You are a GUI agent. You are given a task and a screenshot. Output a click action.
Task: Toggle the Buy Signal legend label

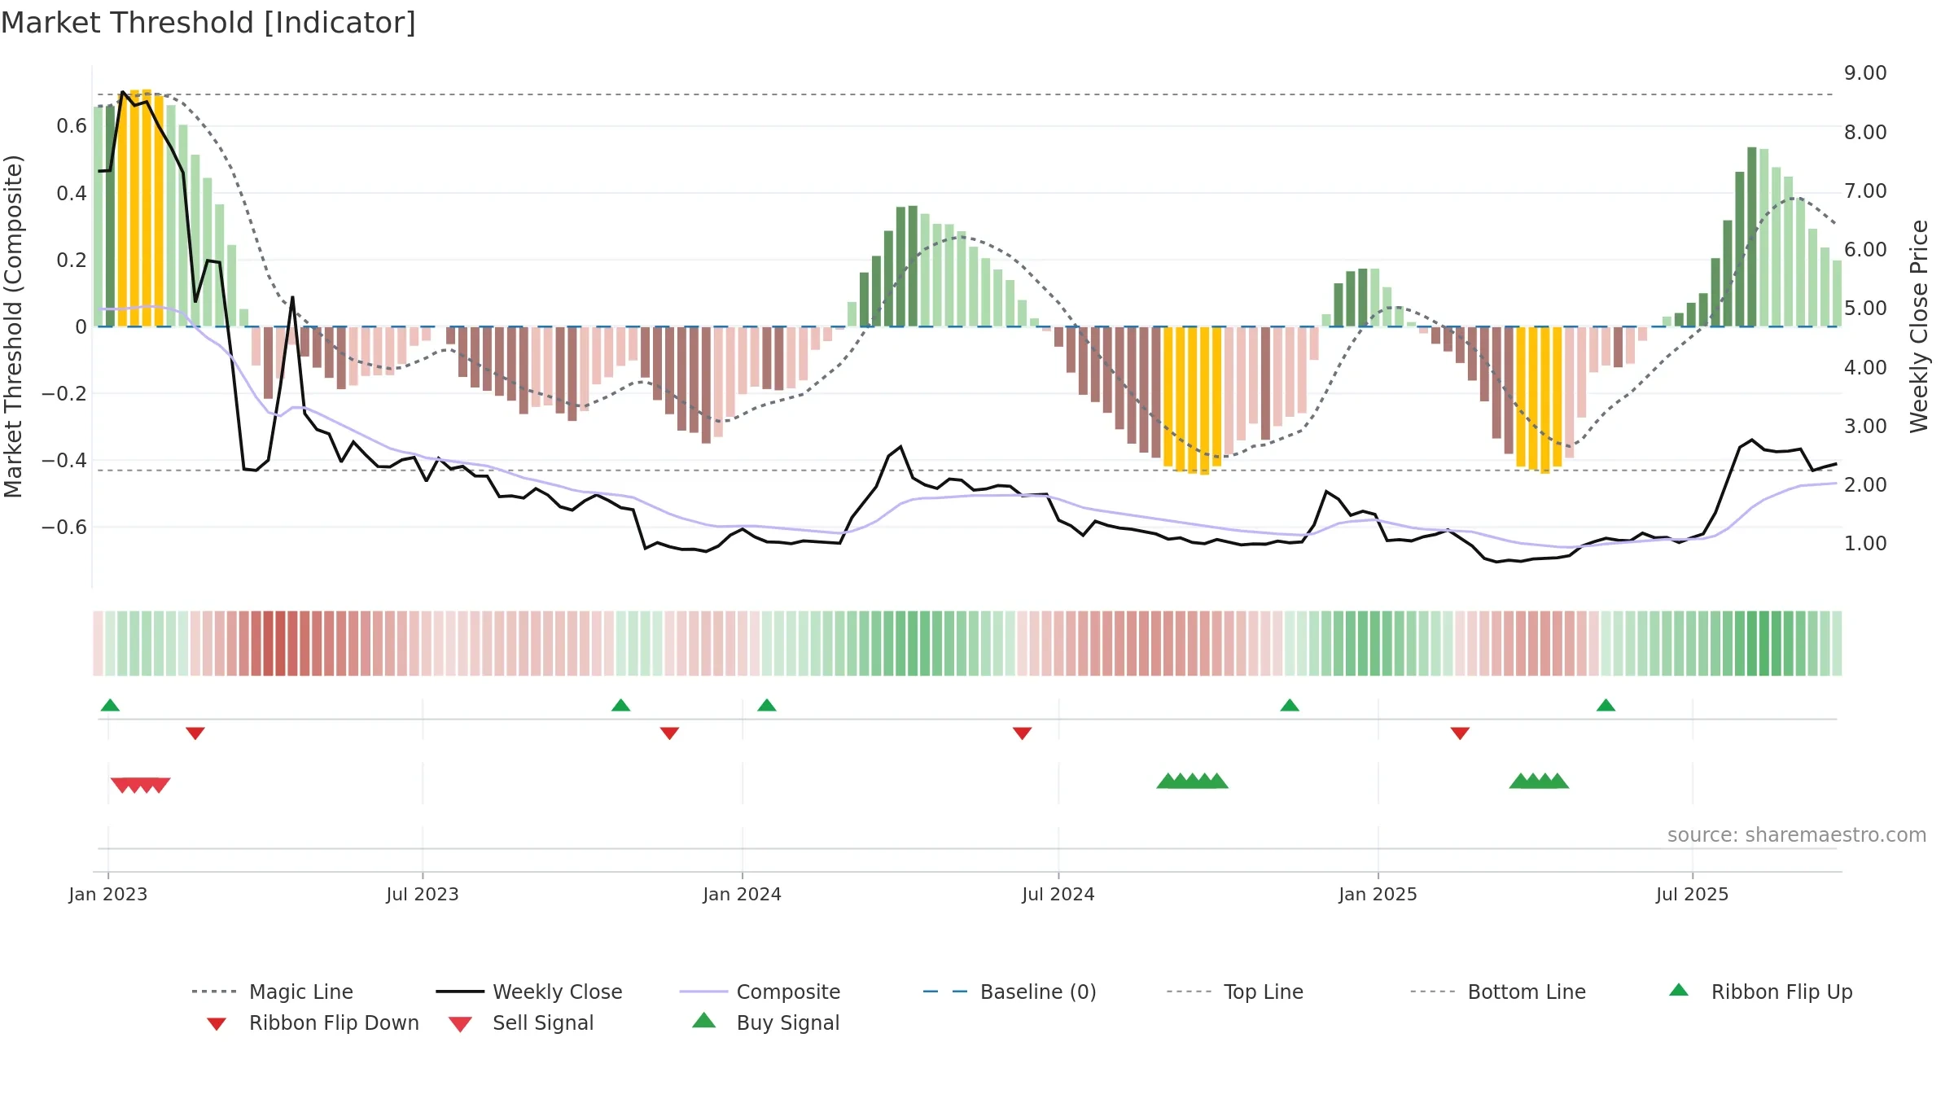click(787, 1022)
